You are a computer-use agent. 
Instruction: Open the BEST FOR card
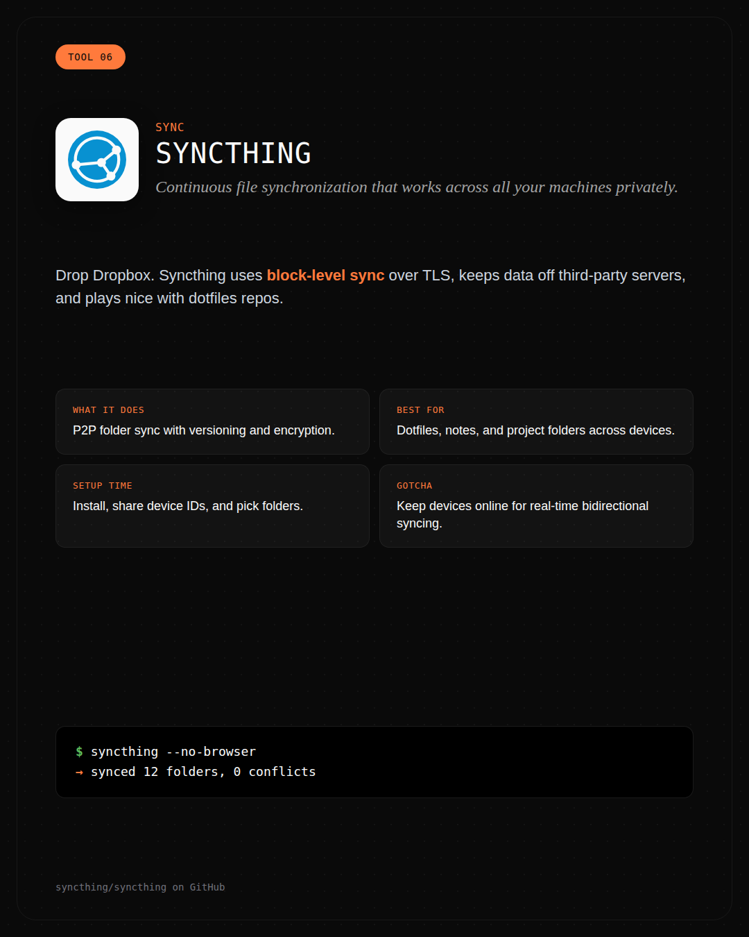click(536, 421)
